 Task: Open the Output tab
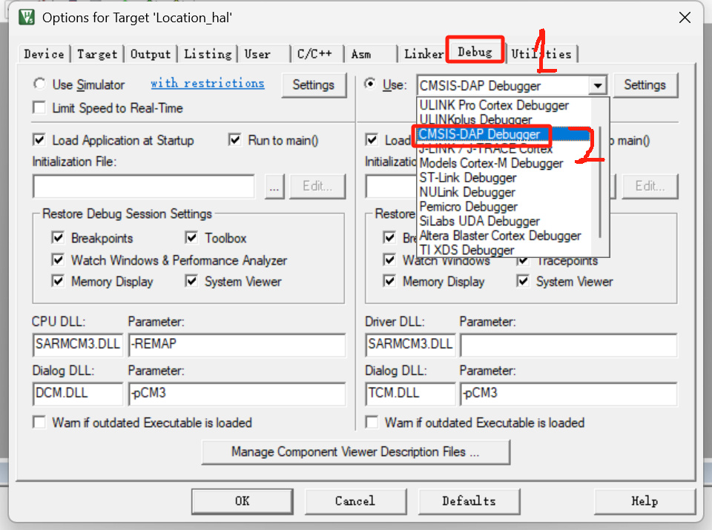coord(151,54)
